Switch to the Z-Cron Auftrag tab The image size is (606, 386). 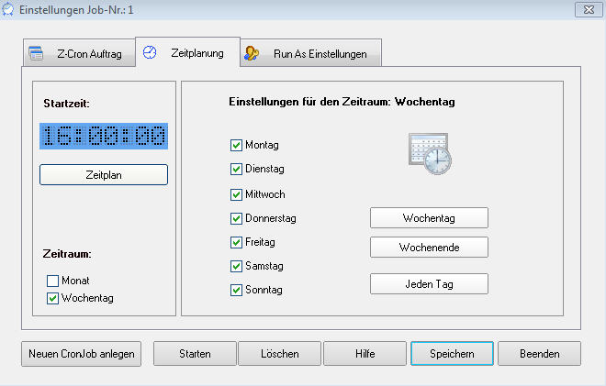coord(80,53)
